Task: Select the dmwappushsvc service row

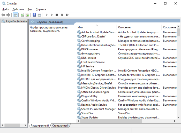Action: [90, 53]
